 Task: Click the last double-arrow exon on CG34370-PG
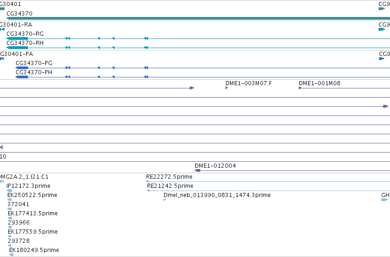[x=146, y=68]
